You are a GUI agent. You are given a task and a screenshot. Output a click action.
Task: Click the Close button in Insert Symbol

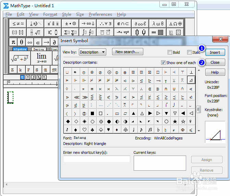[215, 62]
